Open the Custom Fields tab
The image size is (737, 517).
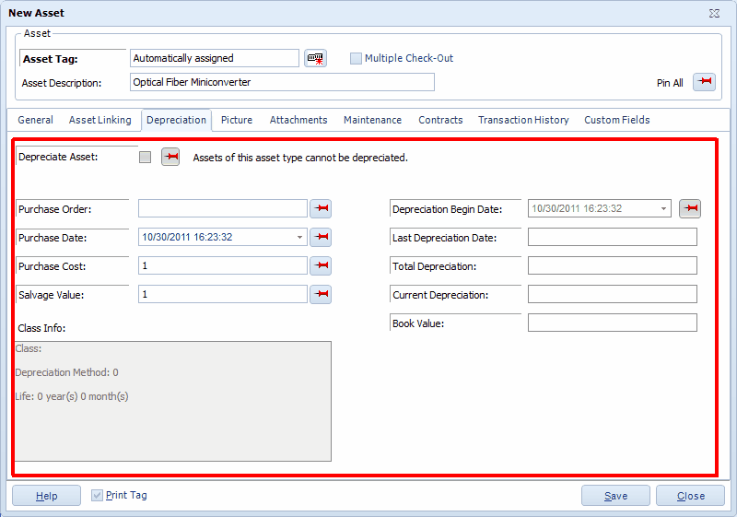616,120
